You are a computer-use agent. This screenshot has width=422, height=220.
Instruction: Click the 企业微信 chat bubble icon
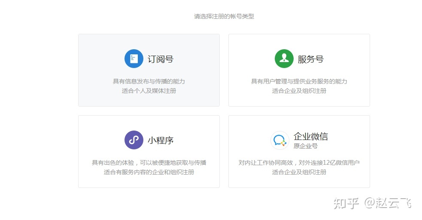[279, 140]
